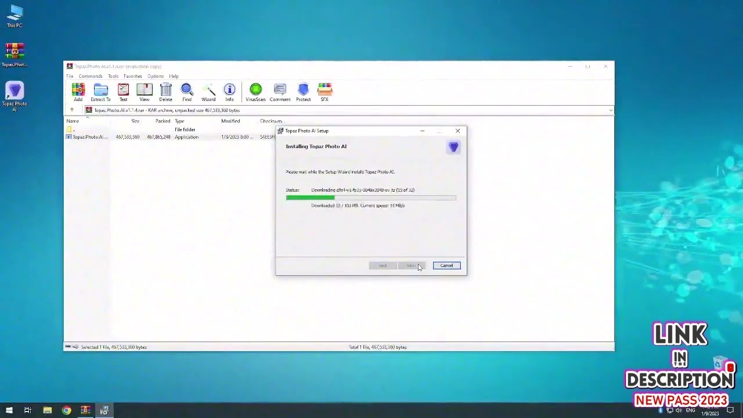
Task: Click the Comment toolbar icon
Action: [280, 92]
